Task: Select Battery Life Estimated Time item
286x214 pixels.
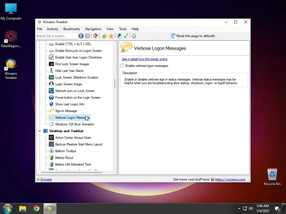Action: [73, 164]
